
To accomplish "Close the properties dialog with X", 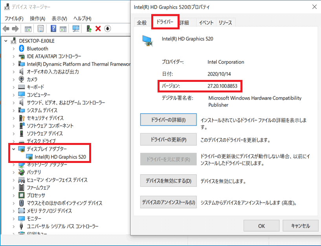I will pyautogui.click(x=314, y=7).
